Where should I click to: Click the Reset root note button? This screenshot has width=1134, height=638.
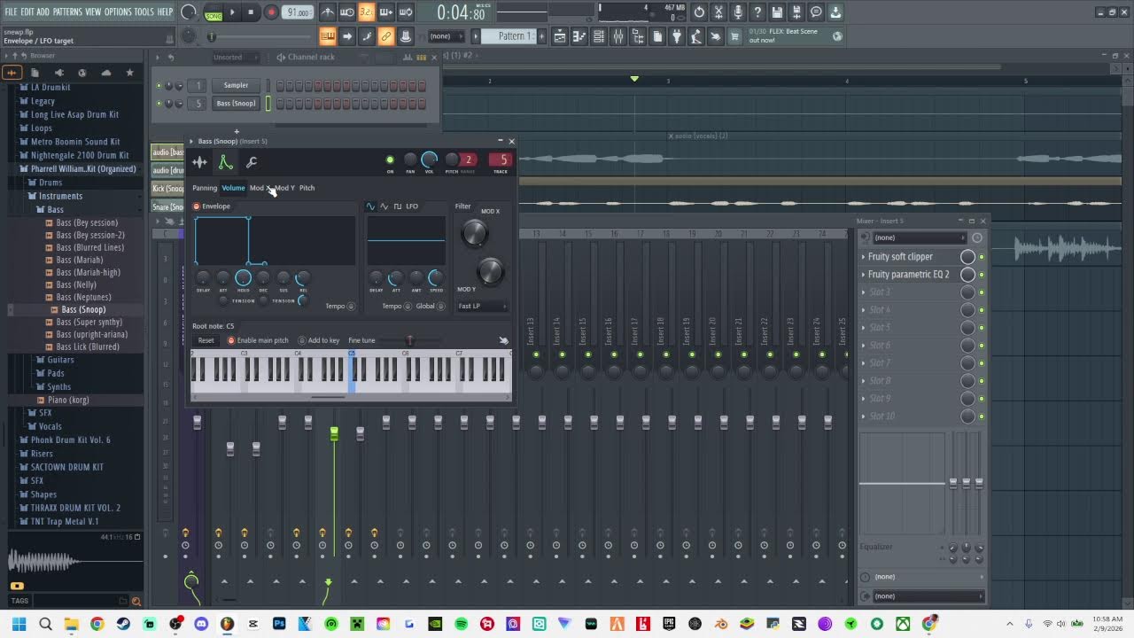point(206,340)
